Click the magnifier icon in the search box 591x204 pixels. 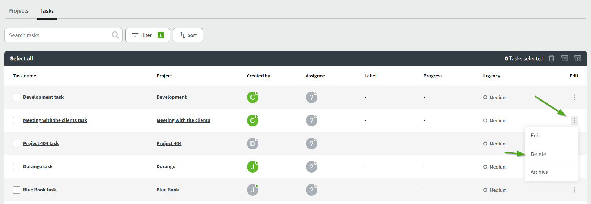[115, 35]
